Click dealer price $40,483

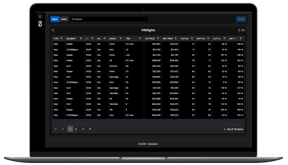point(156,104)
